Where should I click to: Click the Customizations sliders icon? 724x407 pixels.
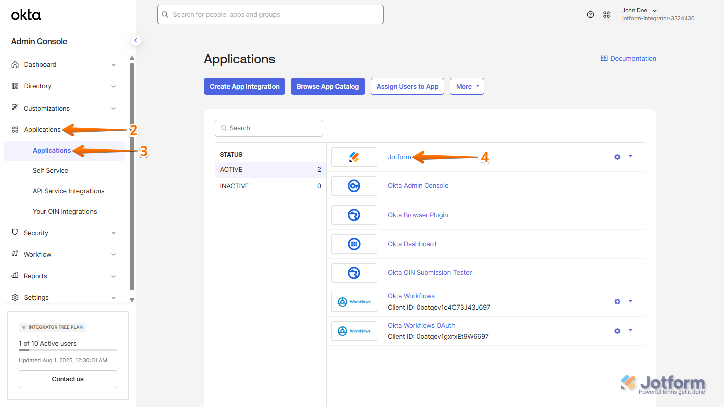(x=15, y=108)
